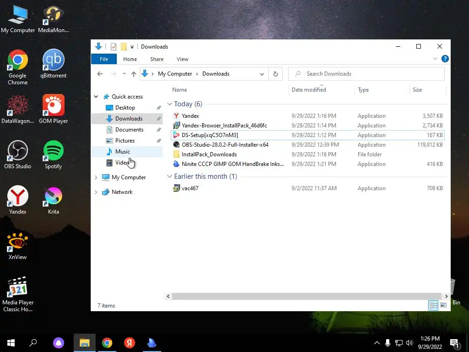Viewport: 469px width, 352px height.
Task: Open recent locations dropdown arrow
Action: pos(124,74)
